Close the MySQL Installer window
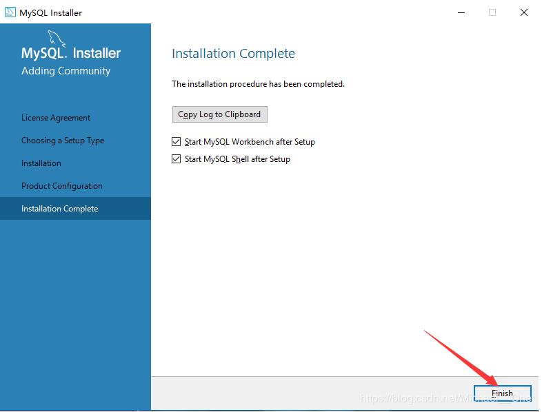542x412 pixels. [x=524, y=12]
